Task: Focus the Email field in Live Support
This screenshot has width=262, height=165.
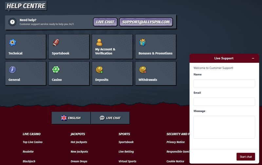Action: tap(224, 101)
